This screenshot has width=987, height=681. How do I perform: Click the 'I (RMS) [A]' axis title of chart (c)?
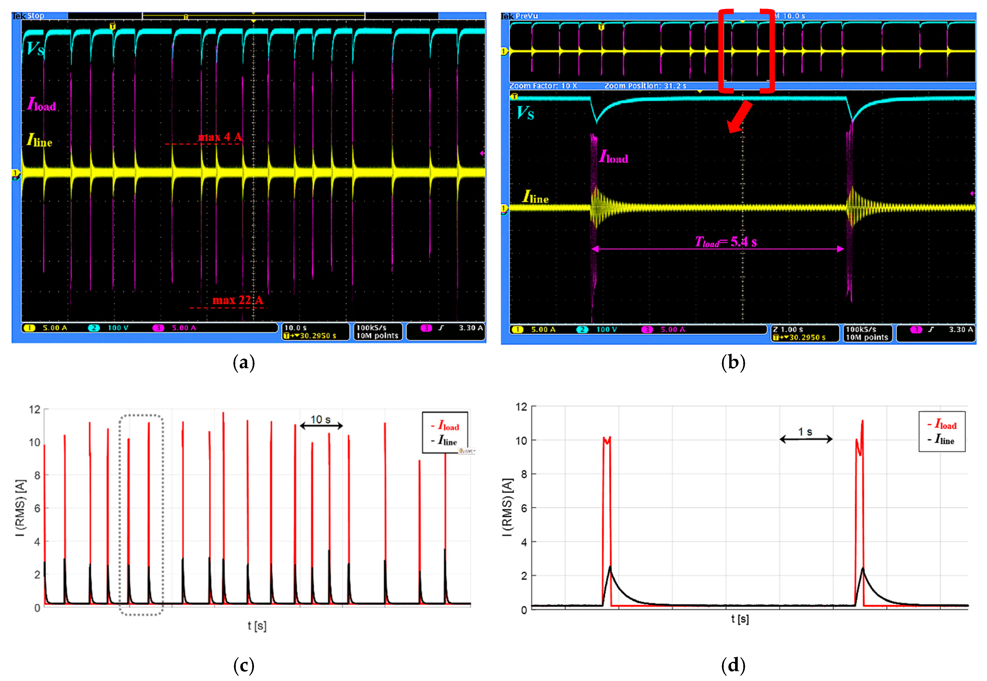tap(20, 508)
